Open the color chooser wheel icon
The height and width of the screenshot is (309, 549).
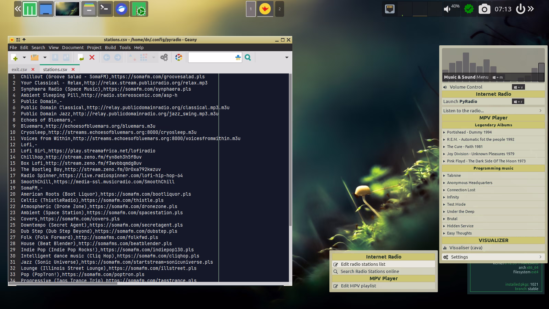pos(179,57)
